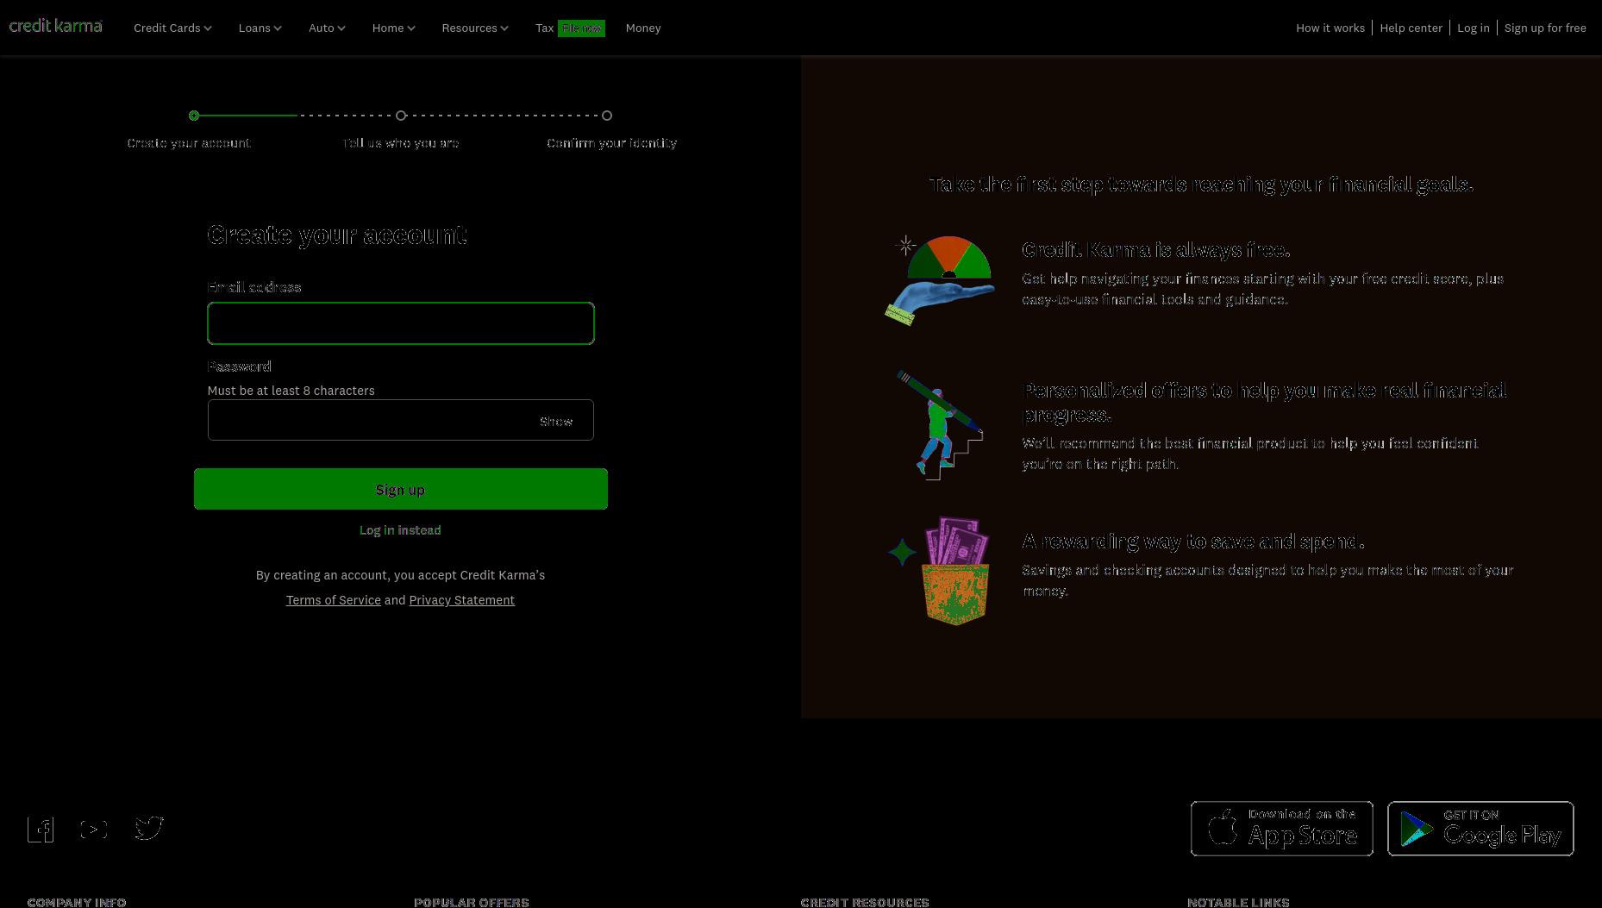Go to the Money section
Screen dimensions: 1602x908
point(643,28)
